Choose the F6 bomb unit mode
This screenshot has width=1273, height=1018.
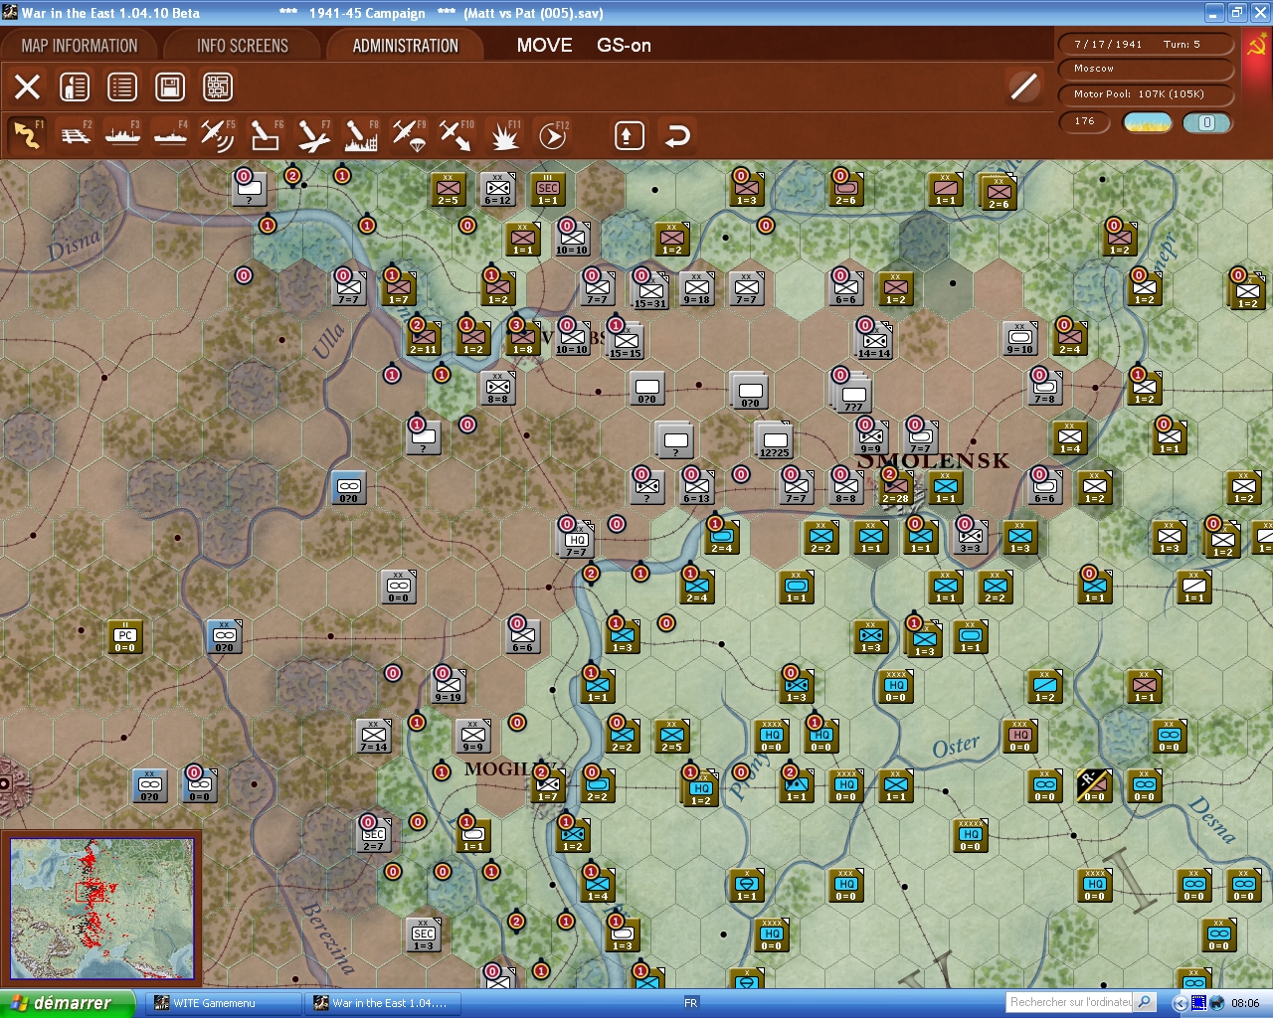pyautogui.click(x=266, y=135)
